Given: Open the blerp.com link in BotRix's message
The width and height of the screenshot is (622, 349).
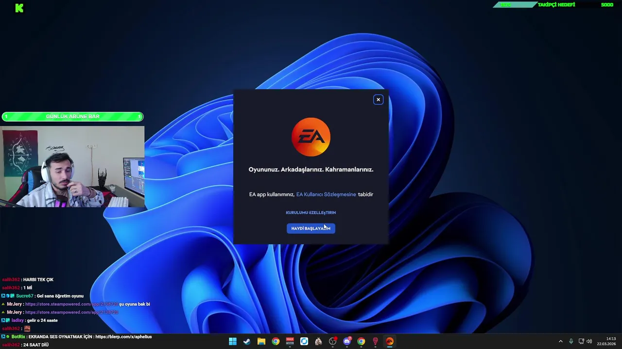Looking at the screenshot, I should coord(123,336).
